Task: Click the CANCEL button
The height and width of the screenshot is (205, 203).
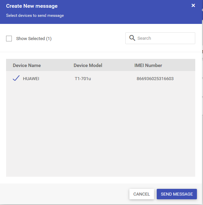Action: [x=142, y=194]
